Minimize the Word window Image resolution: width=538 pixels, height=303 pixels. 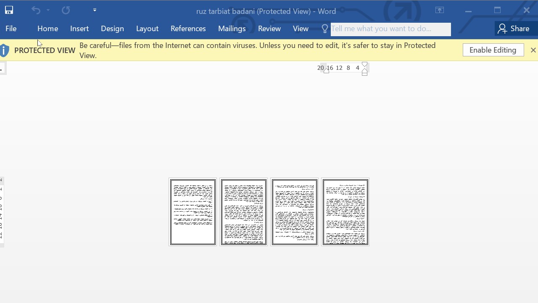click(468, 10)
